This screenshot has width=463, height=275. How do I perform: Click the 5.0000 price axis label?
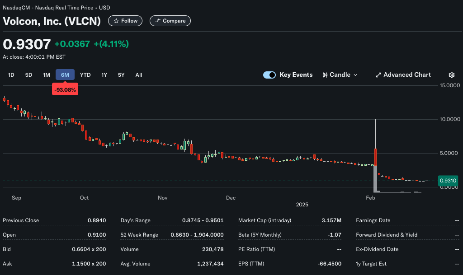coord(449,153)
